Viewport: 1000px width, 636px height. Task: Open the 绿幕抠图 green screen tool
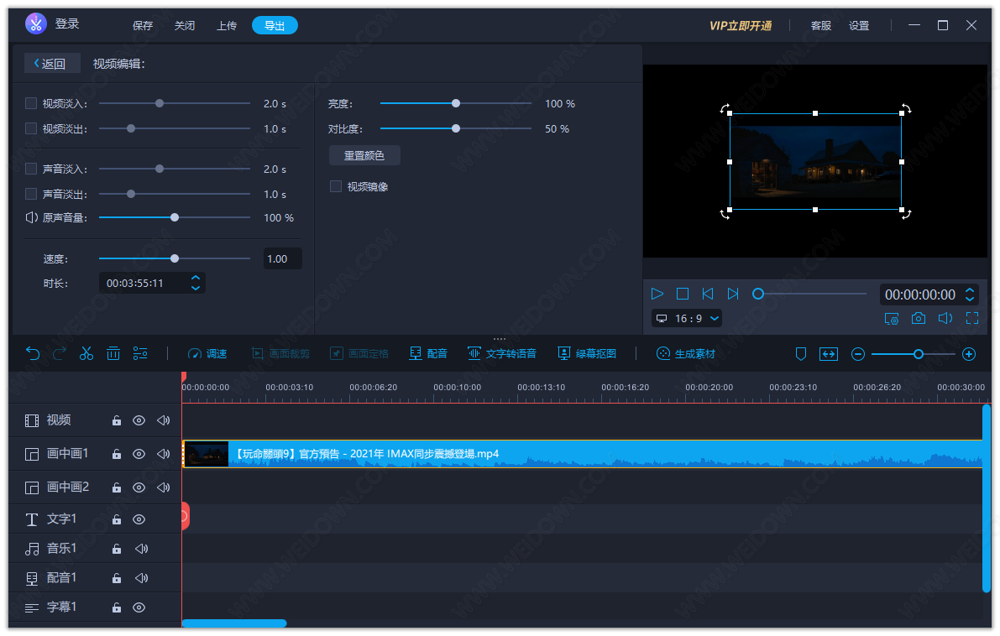(x=587, y=353)
